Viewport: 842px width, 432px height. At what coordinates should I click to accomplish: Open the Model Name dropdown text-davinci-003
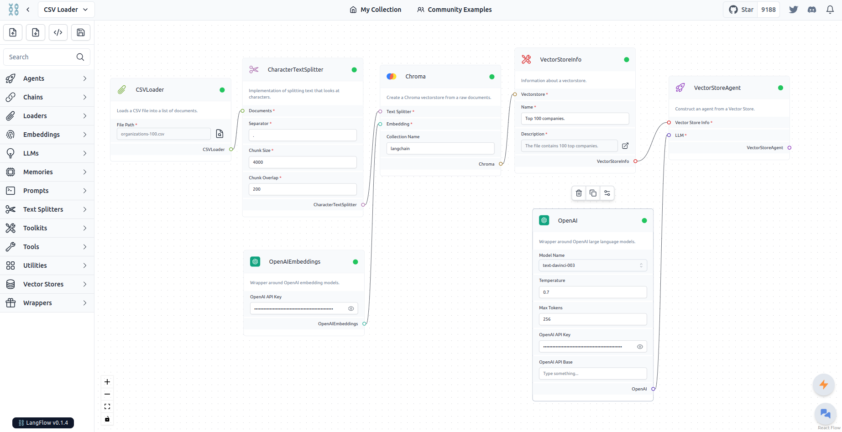[x=593, y=265]
